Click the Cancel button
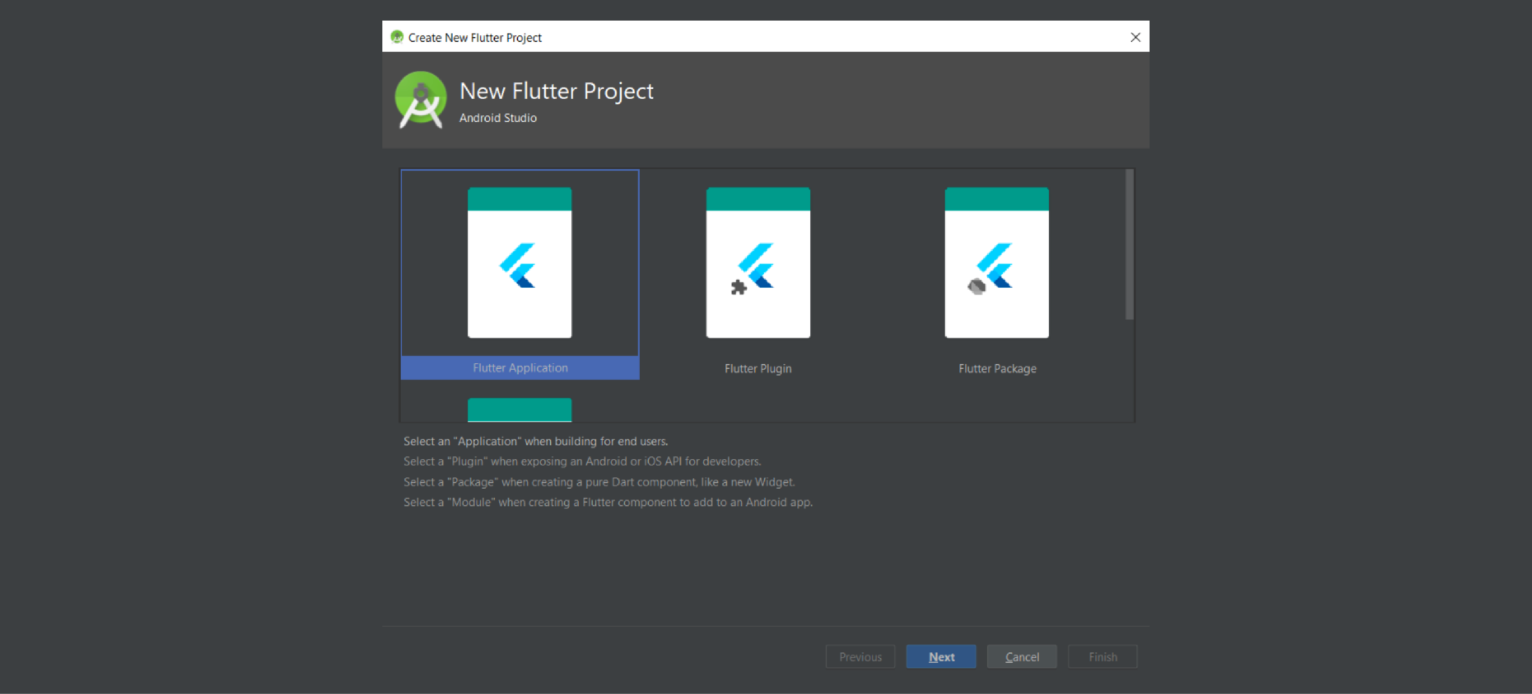 pos(1022,657)
